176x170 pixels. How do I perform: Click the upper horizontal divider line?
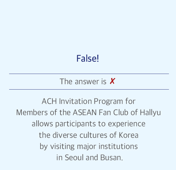[x=89, y=74]
